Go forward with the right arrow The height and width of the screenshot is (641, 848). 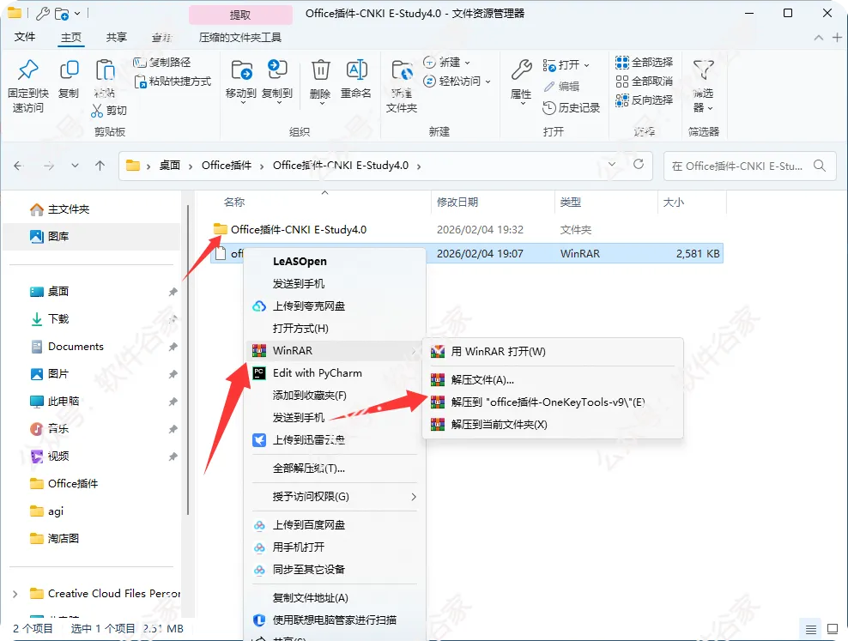49,166
